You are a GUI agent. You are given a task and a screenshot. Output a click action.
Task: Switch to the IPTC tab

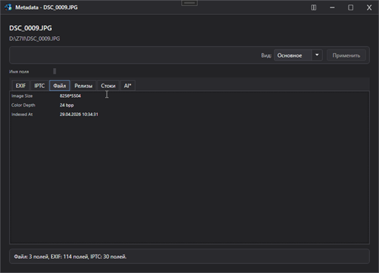(x=39, y=86)
